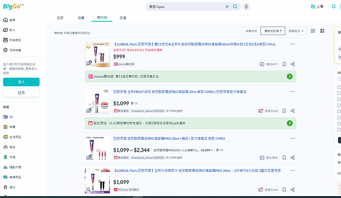Switch to the auction tab
The height and width of the screenshot is (198, 341).
[x=81, y=18]
